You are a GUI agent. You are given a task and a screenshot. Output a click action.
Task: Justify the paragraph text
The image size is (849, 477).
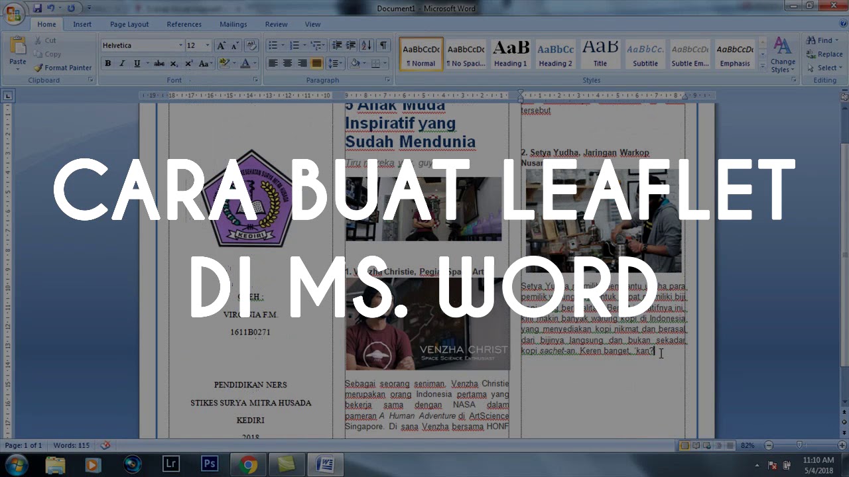(x=316, y=64)
